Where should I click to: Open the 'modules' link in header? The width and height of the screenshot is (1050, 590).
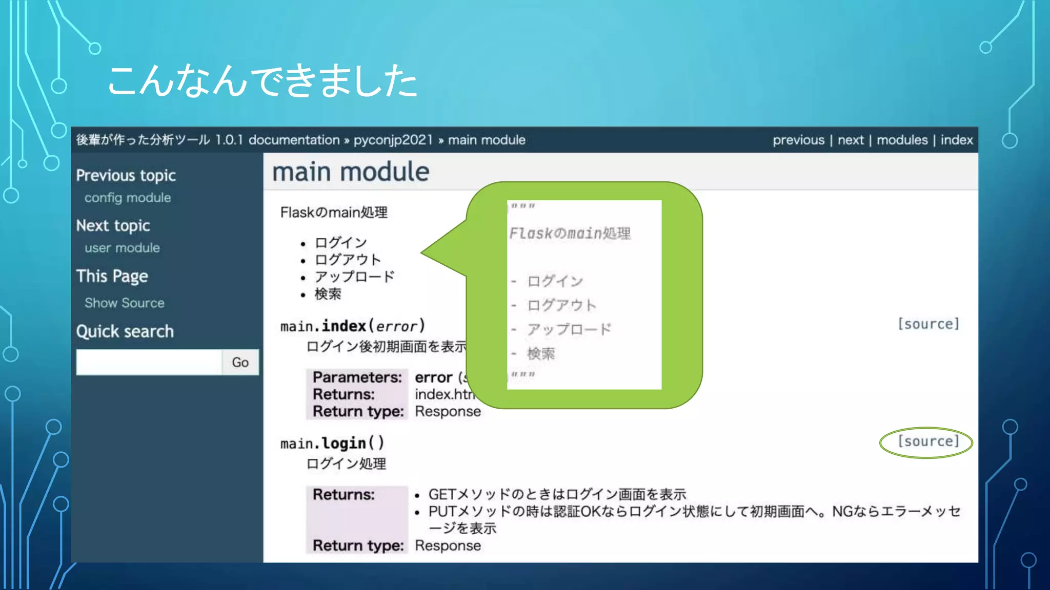coord(902,140)
